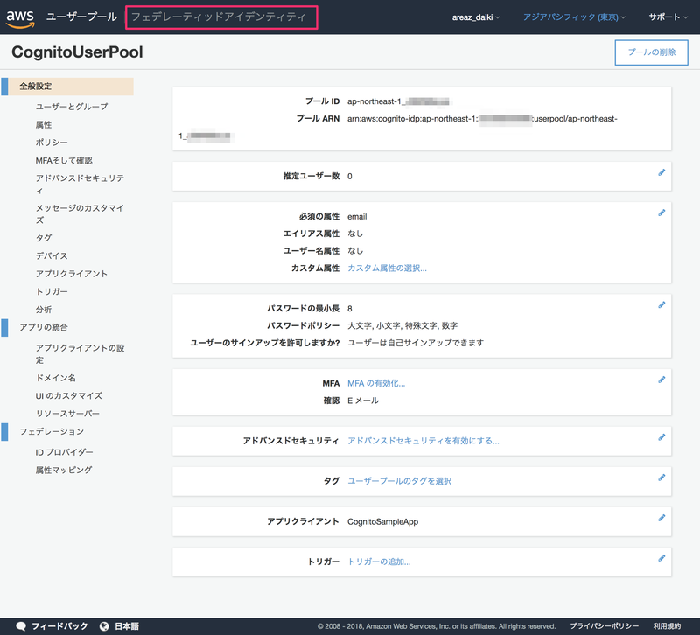Open アプリクライアント in the sidebar
The height and width of the screenshot is (635, 700).
pos(72,274)
